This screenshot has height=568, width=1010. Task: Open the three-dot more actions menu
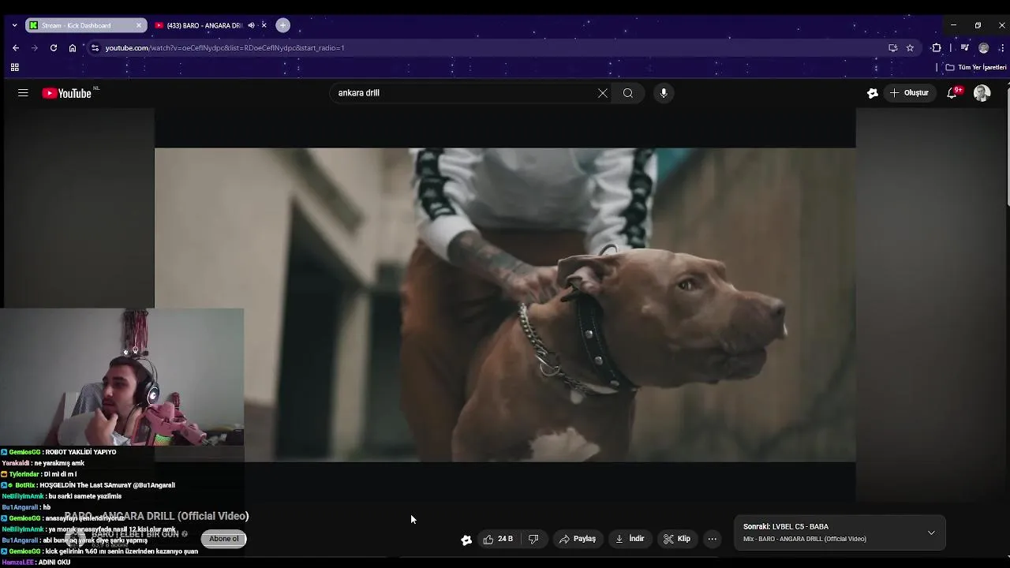(x=713, y=539)
